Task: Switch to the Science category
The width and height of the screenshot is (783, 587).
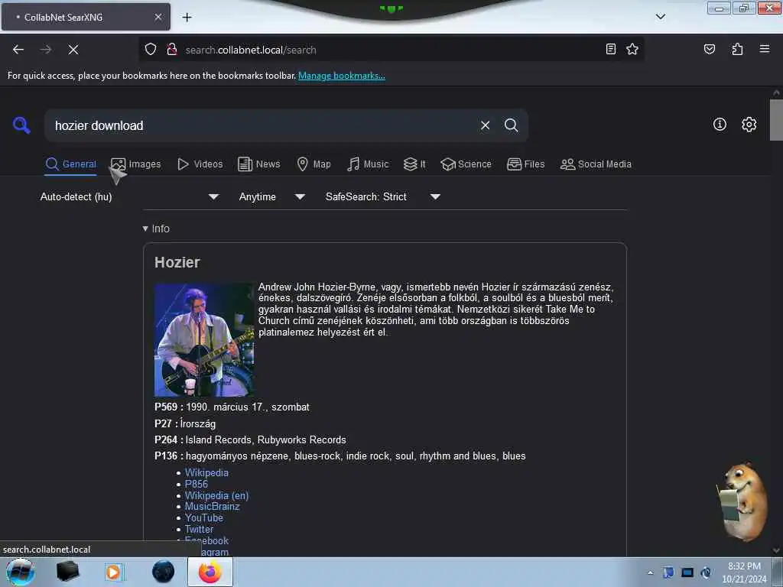Action: (x=466, y=164)
